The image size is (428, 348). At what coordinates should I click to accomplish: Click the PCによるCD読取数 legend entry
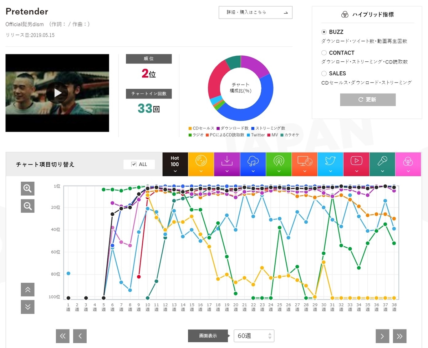click(x=225, y=135)
